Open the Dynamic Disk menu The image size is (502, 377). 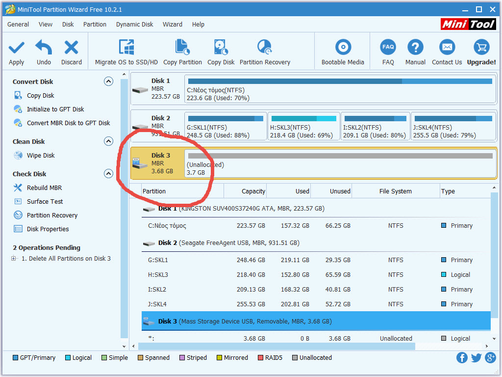click(x=134, y=24)
